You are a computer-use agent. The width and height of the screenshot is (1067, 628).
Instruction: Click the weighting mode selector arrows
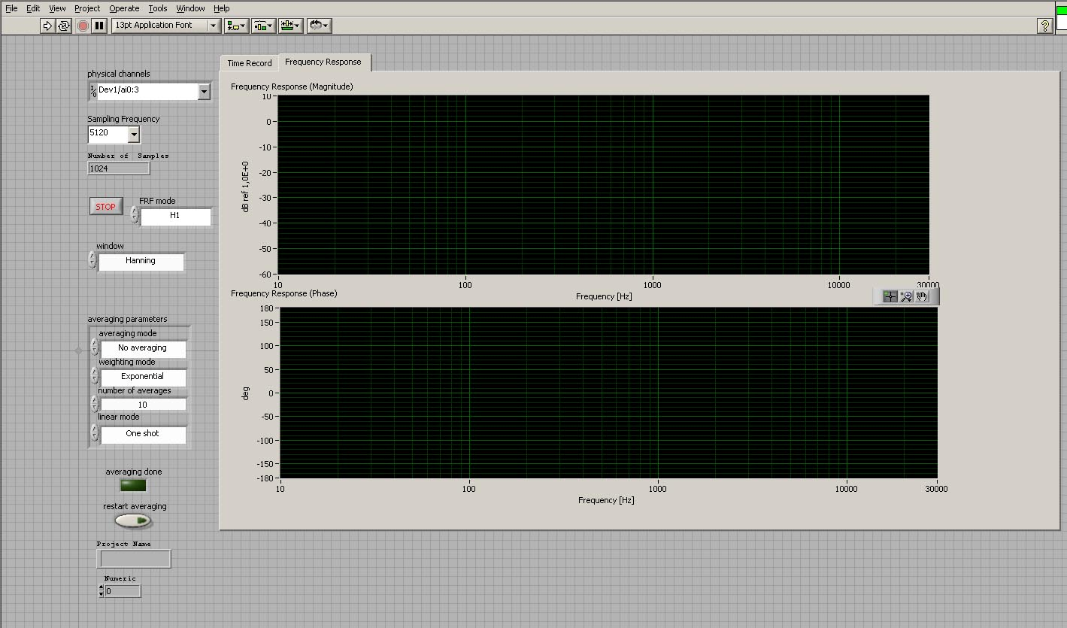coord(95,375)
